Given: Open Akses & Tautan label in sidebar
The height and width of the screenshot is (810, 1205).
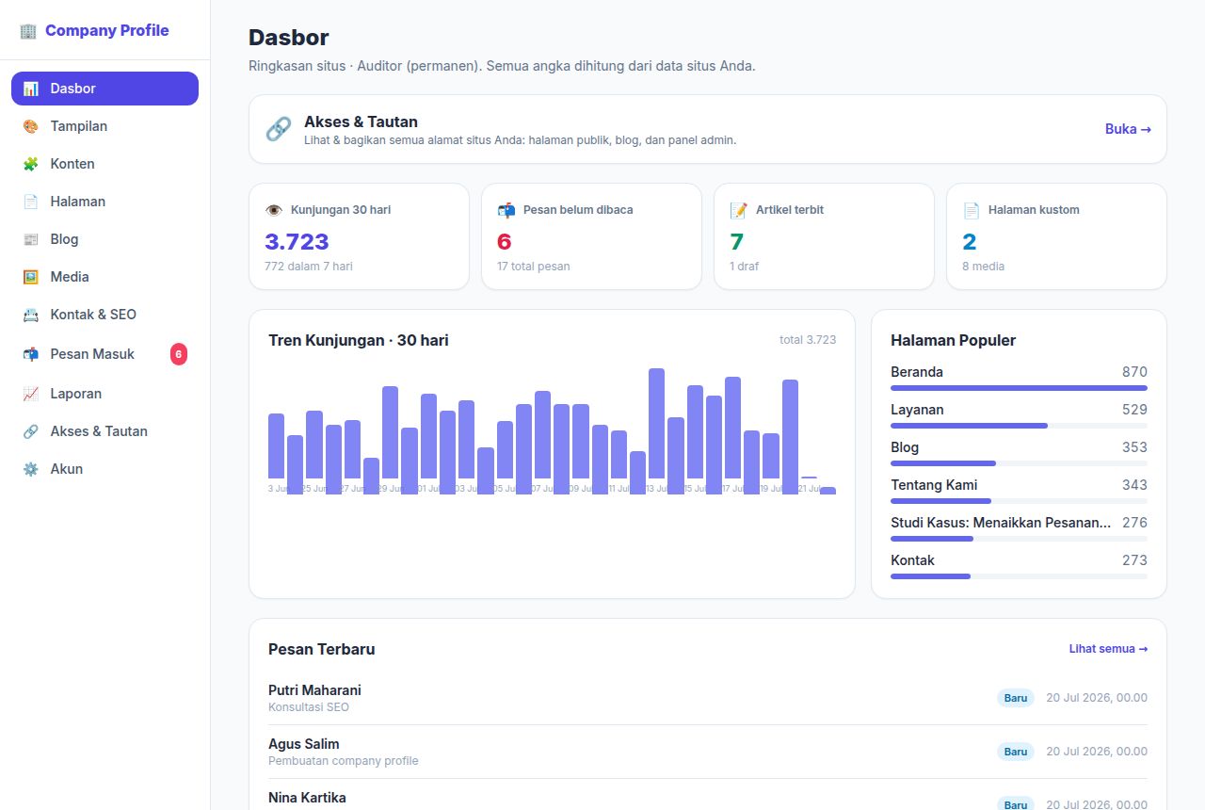Looking at the screenshot, I should [x=99, y=431].
